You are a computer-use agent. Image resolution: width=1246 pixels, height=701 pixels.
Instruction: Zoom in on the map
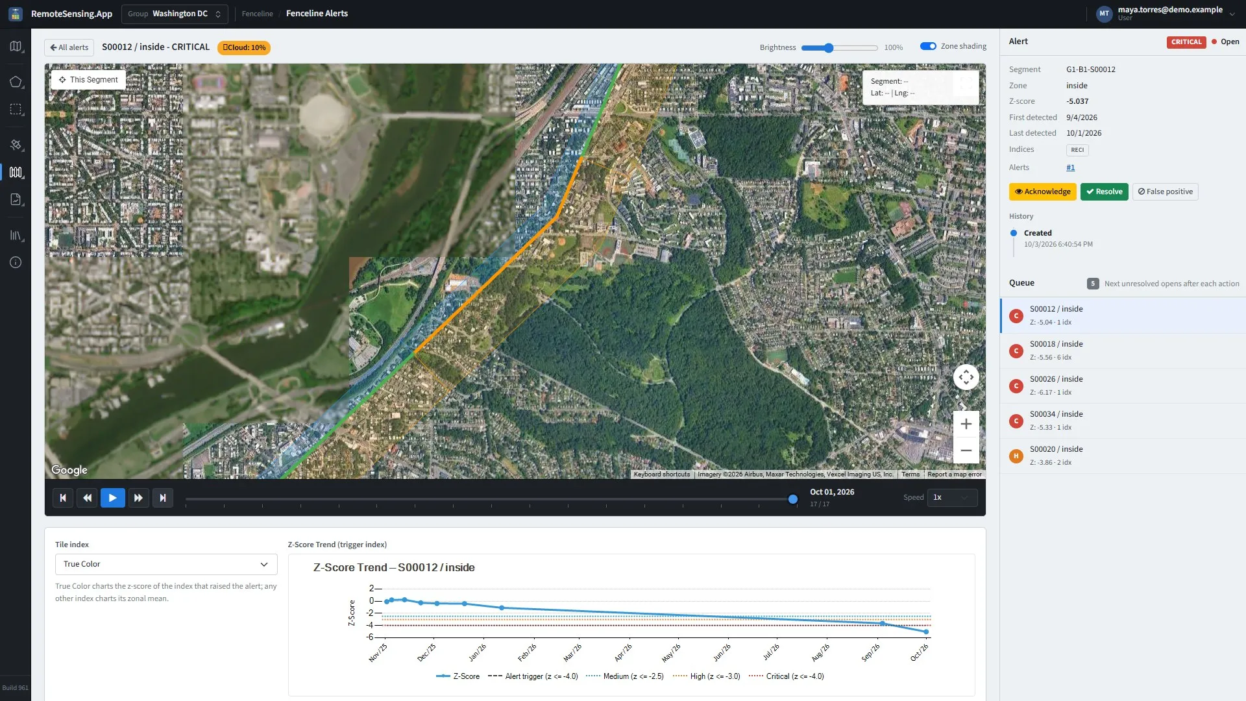966,424
